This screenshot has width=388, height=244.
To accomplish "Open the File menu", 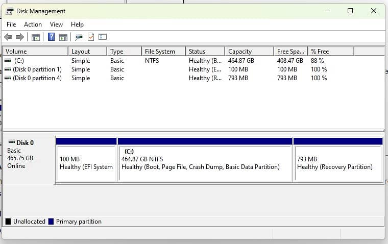I will click(11, 24).
